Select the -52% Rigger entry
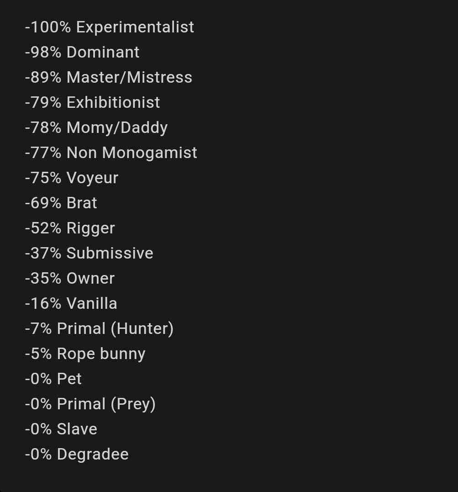 pos(70,228)
